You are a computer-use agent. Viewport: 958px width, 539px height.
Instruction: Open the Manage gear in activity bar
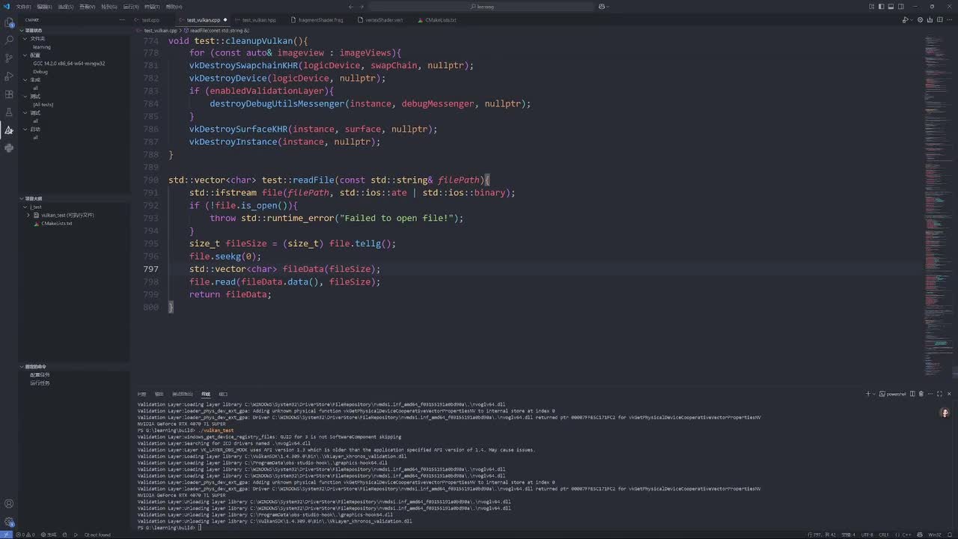point(9,522)
